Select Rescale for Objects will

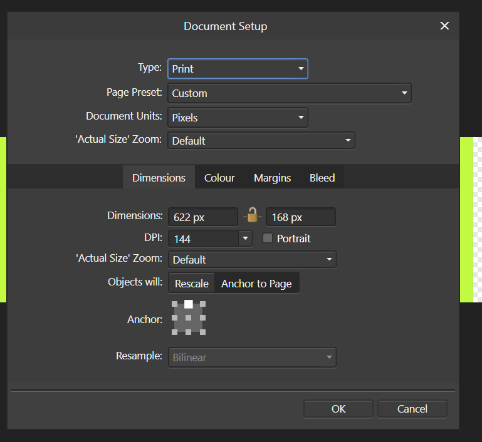click(192, 284)
